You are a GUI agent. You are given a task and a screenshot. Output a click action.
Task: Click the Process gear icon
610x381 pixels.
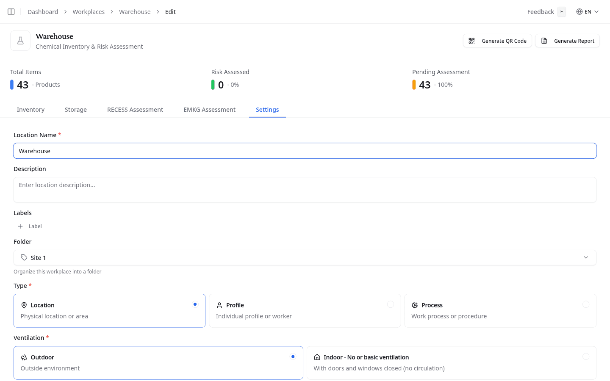tap(415, 305)
